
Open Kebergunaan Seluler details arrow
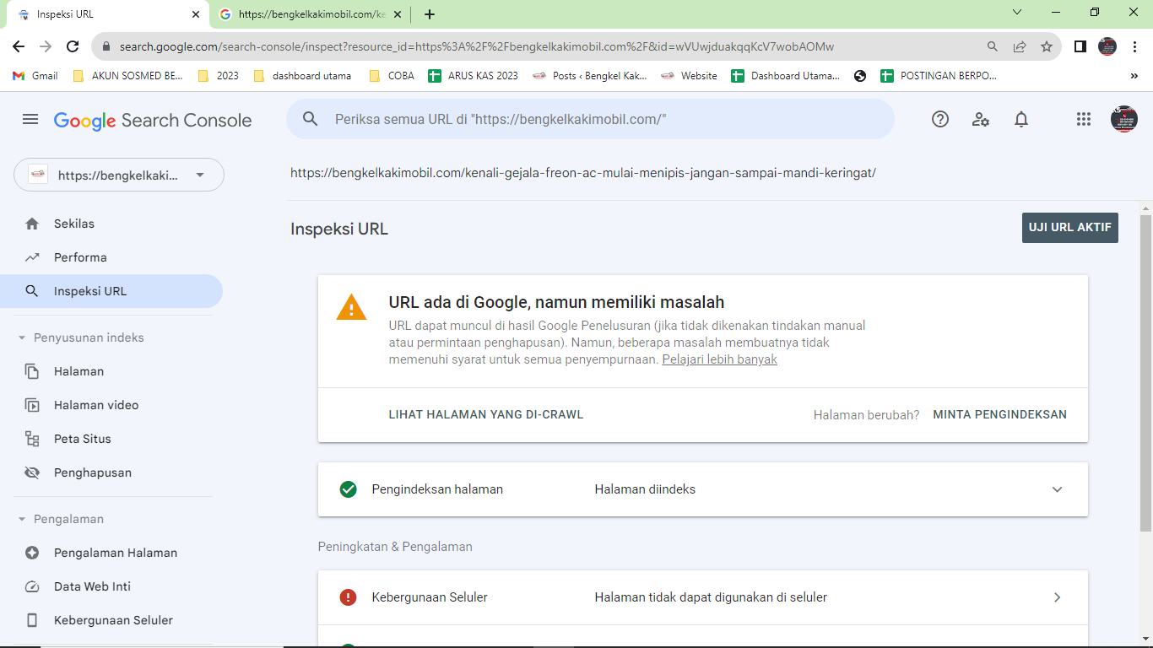click(x=1057, y=597)
